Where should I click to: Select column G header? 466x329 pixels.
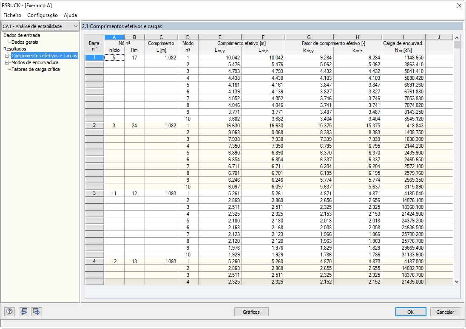[309, 37]
